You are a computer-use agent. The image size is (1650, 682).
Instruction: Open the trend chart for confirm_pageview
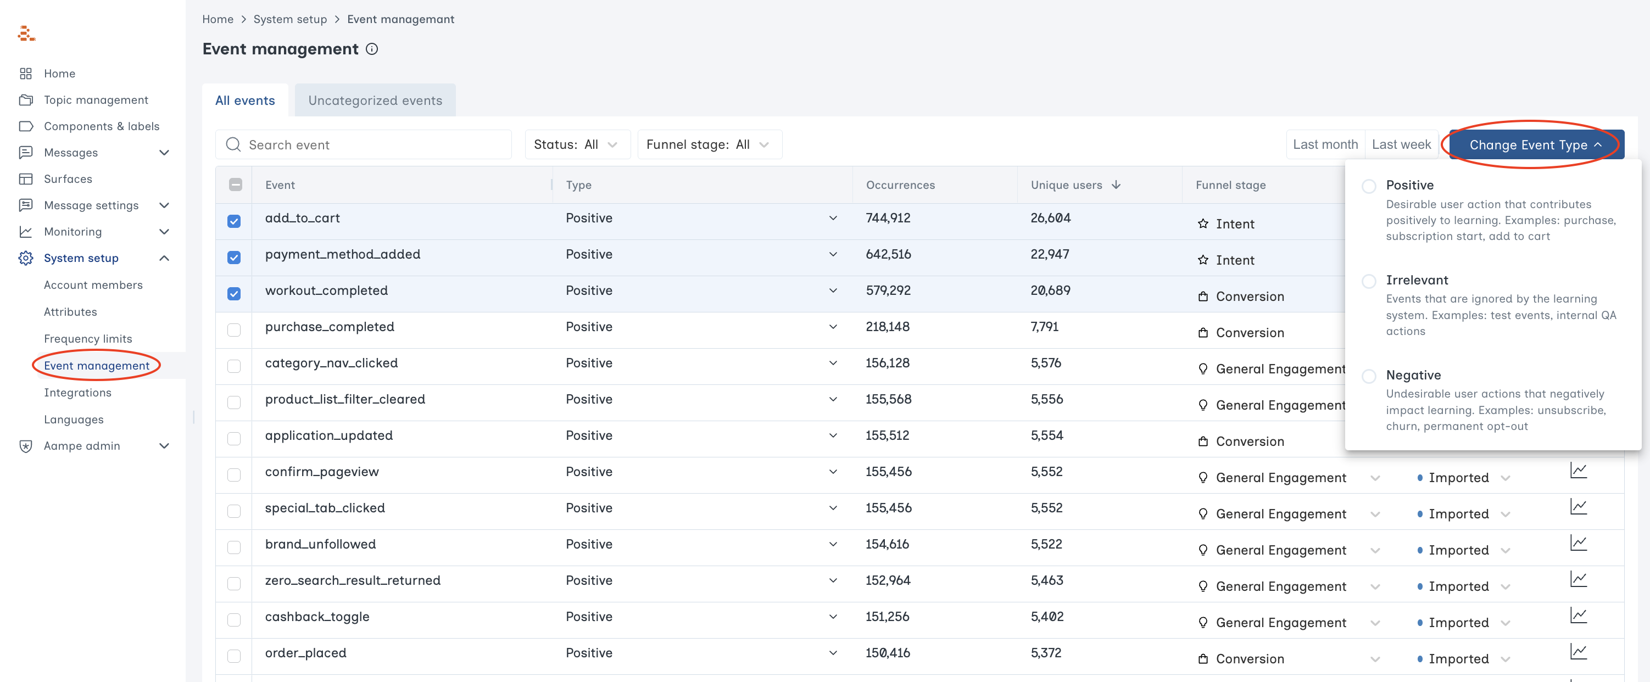1578,471
